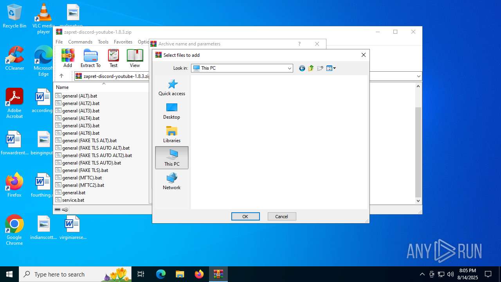Viewport: 501px width, 282px height.
Task: Open Recycle Bin desktop icon
Action: (14, 16)
